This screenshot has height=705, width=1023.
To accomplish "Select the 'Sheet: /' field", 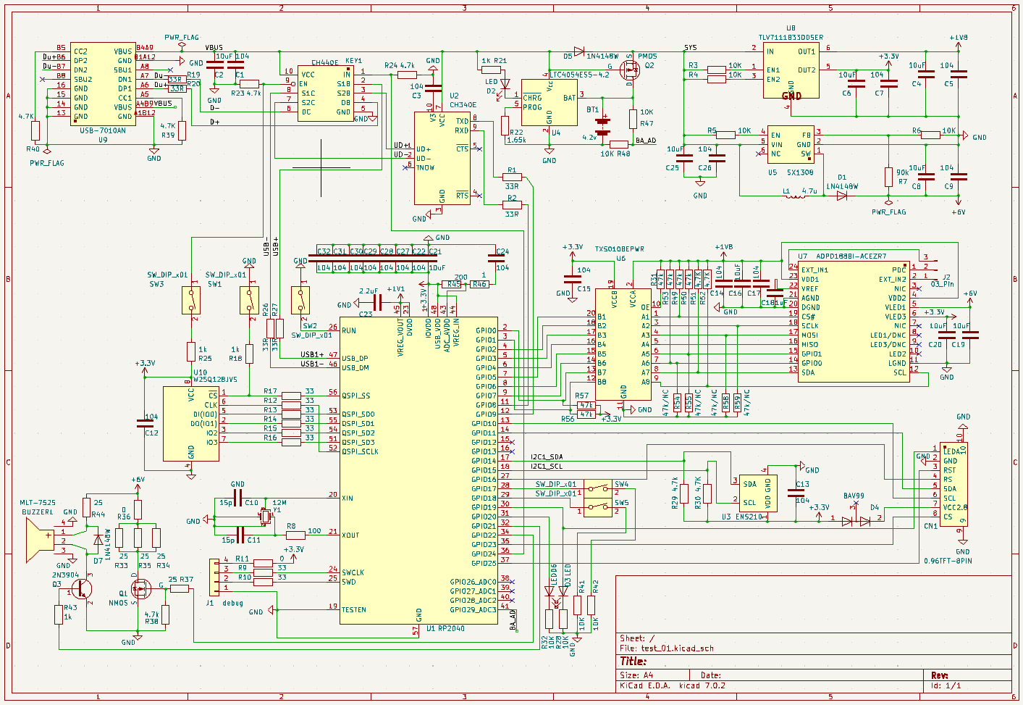I will coord(637,638).
